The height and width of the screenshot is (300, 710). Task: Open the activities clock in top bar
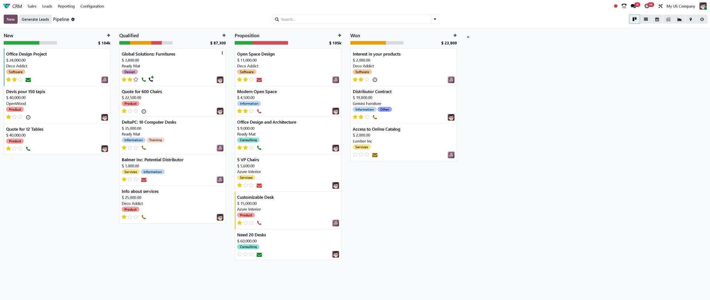[x=647, y=6]
